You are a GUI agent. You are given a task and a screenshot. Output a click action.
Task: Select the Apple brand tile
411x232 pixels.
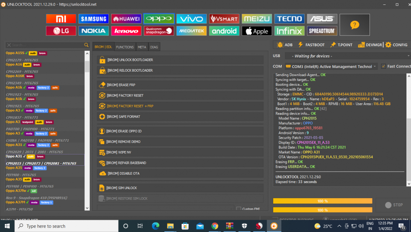coord(257,31)
